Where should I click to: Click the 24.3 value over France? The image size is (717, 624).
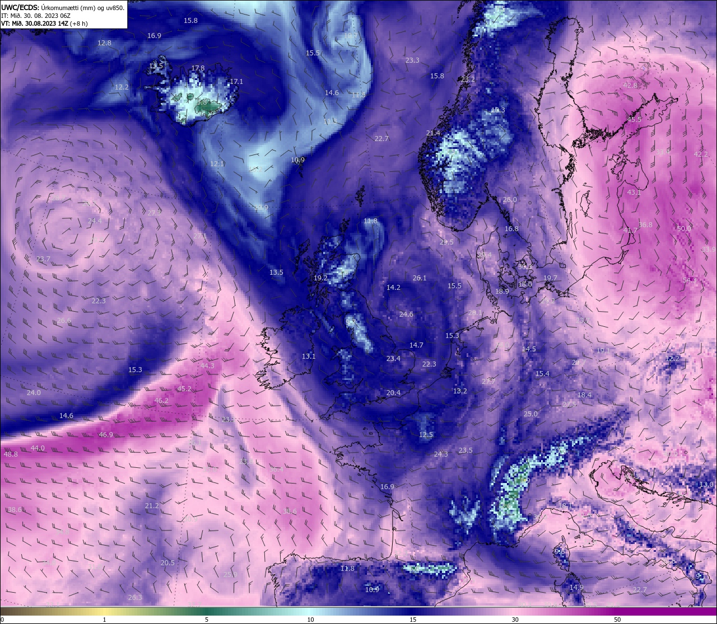tap(441, 454)
